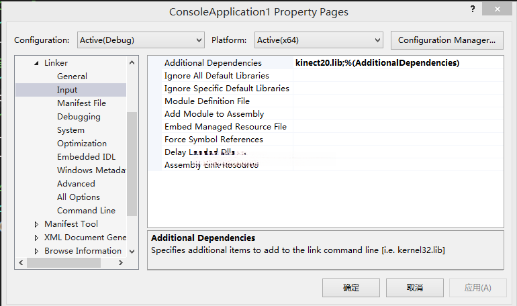This screenshot has width=517, height=306.
Task: Select the Module Definition File property
Action: coord(207,101)
